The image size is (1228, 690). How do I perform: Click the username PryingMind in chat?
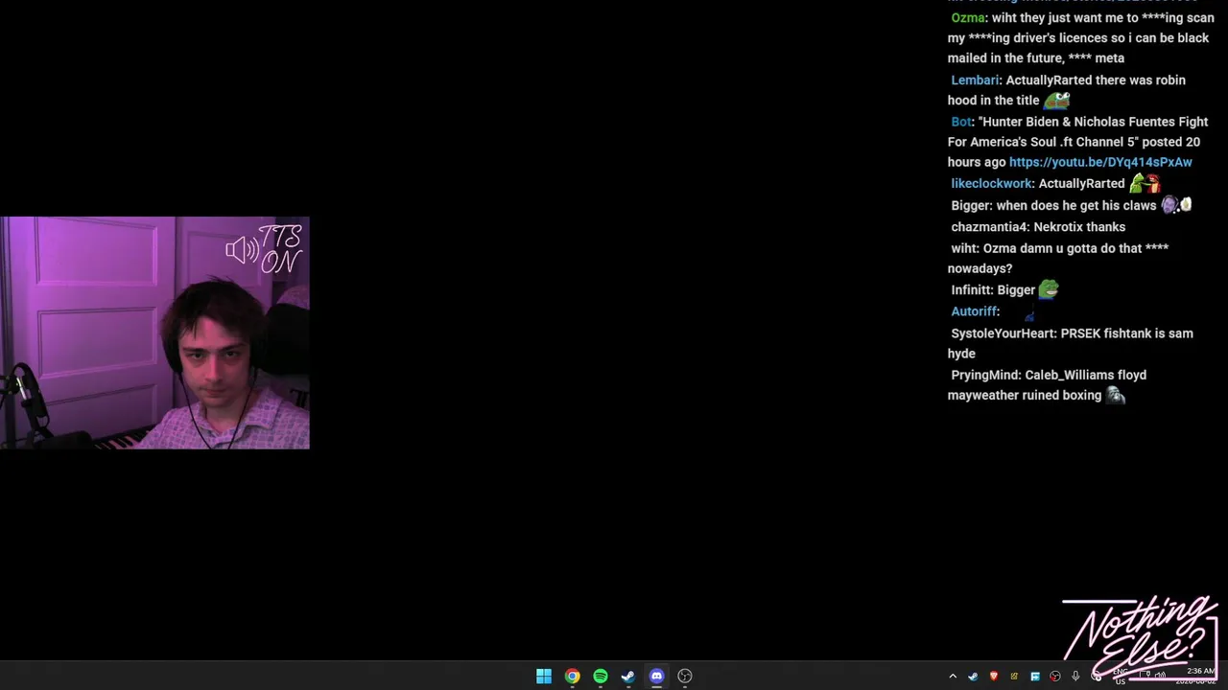(984, 375)
